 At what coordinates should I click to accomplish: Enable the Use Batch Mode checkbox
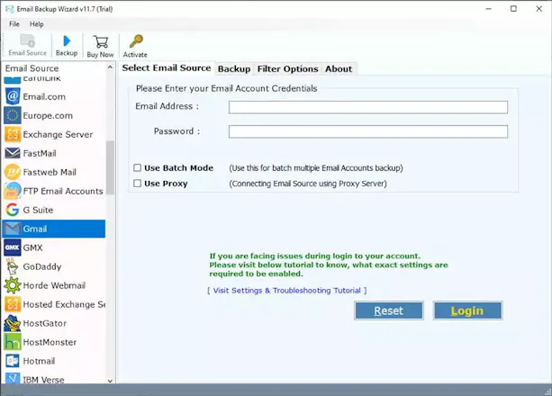137,168
